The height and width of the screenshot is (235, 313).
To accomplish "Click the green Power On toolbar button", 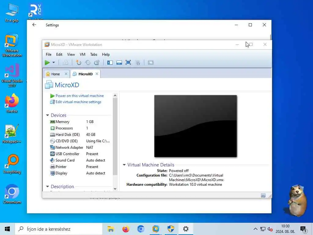I will click(47, 62).
